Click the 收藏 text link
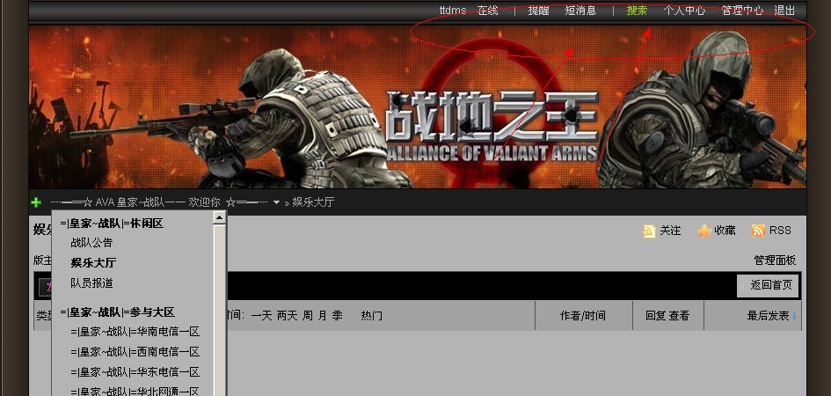The height and width of the screenshot is (396, 831). click(725, 231)
